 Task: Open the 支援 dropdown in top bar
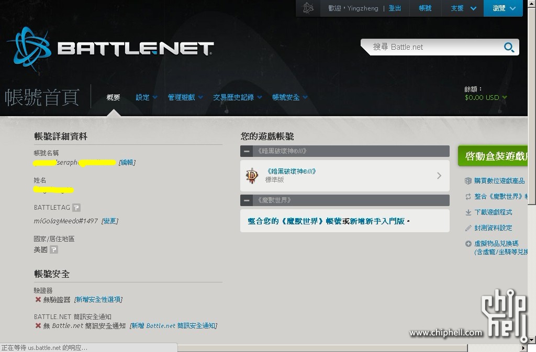tap(463, 8)
